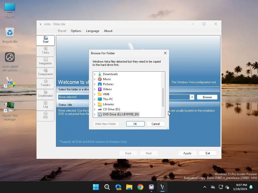Image resolution: width=258 pixels, height=193 pixels.
Task: Click the Next button
Action: (149, 153)
